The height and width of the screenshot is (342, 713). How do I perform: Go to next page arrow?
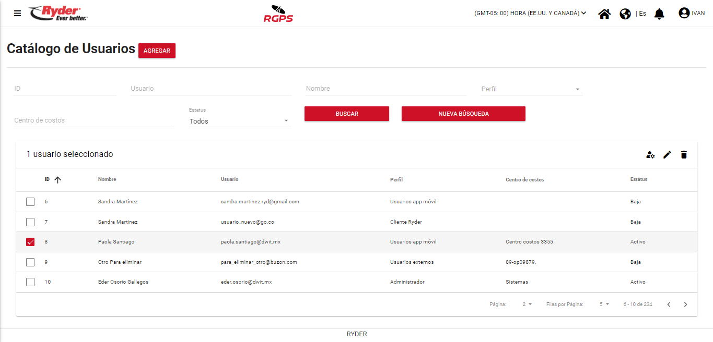point(686,304)
